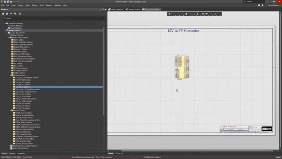282x159 pixels.
Task: Pin the Projects panel with the pin icon
Action: click(103, 9)
